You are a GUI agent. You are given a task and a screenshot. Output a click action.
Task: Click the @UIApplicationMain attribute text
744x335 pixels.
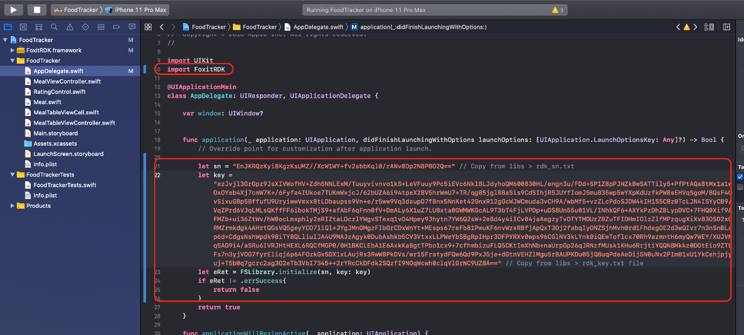pos(202,87)
